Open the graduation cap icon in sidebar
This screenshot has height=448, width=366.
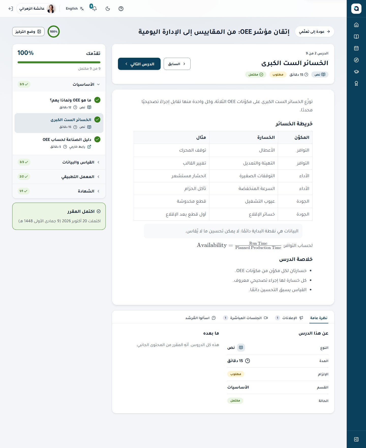coord(356,72)
